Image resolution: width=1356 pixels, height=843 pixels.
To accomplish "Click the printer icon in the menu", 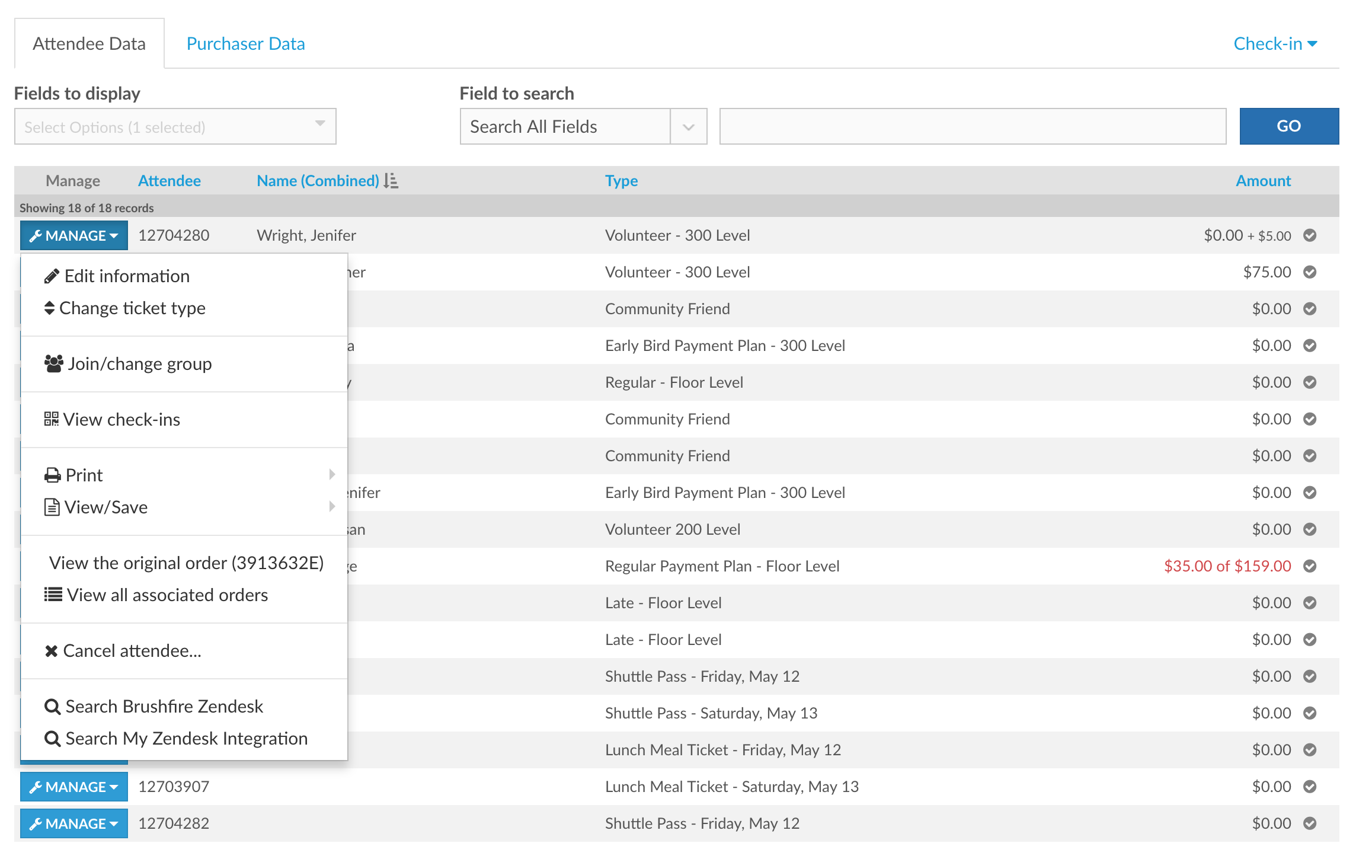I will click(x=53, y=475).
